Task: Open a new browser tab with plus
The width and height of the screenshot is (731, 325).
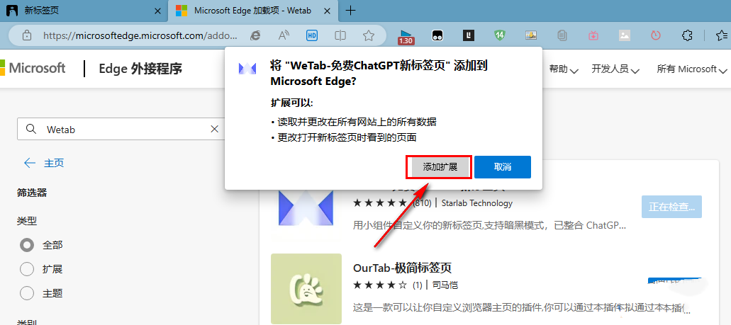Action: coord(350,11)
